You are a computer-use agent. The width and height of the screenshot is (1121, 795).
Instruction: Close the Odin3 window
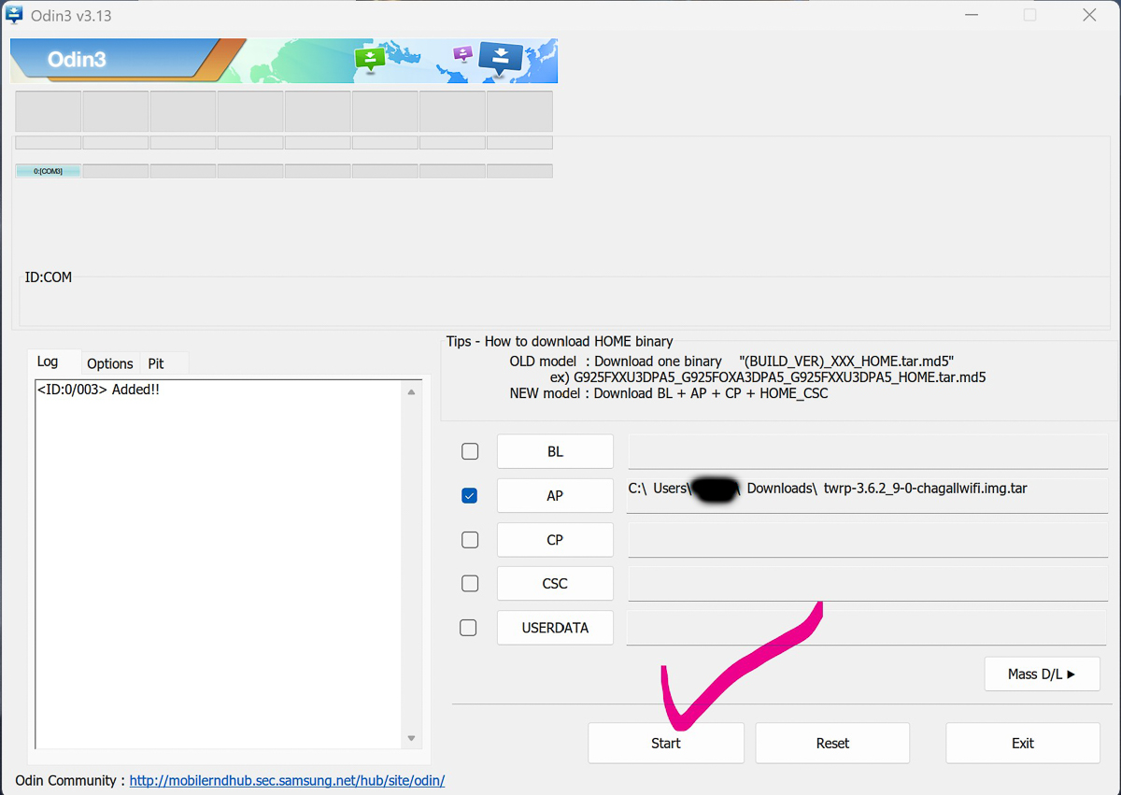pyautogui.click(x=1089, y=15)
